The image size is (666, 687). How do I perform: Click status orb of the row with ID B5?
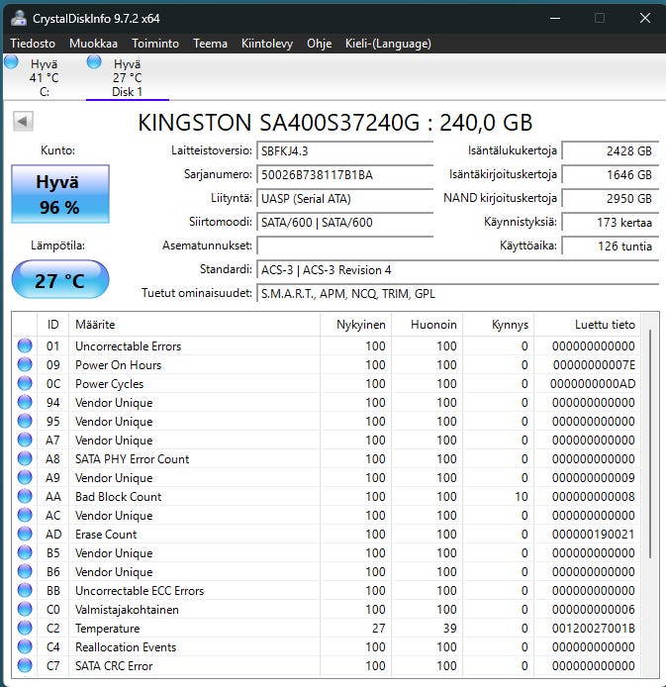[25, 553]
